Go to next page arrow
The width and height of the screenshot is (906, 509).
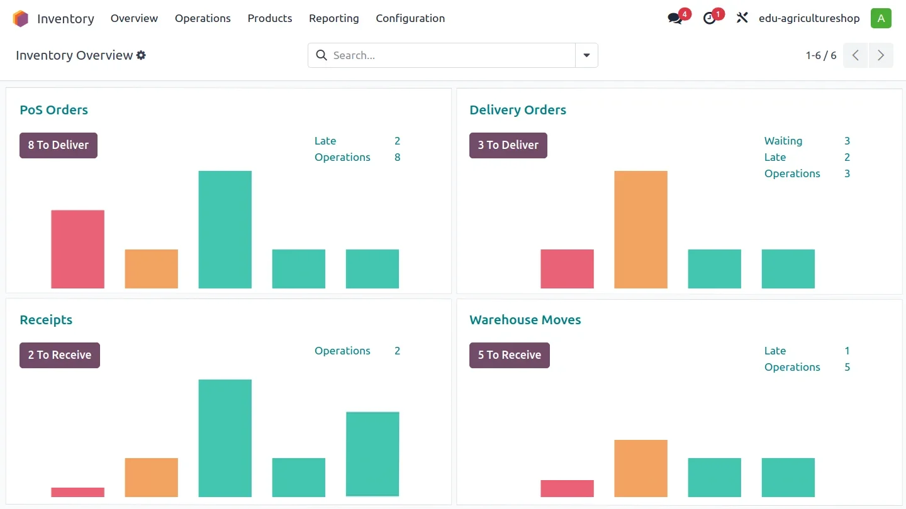pos(881,55)
